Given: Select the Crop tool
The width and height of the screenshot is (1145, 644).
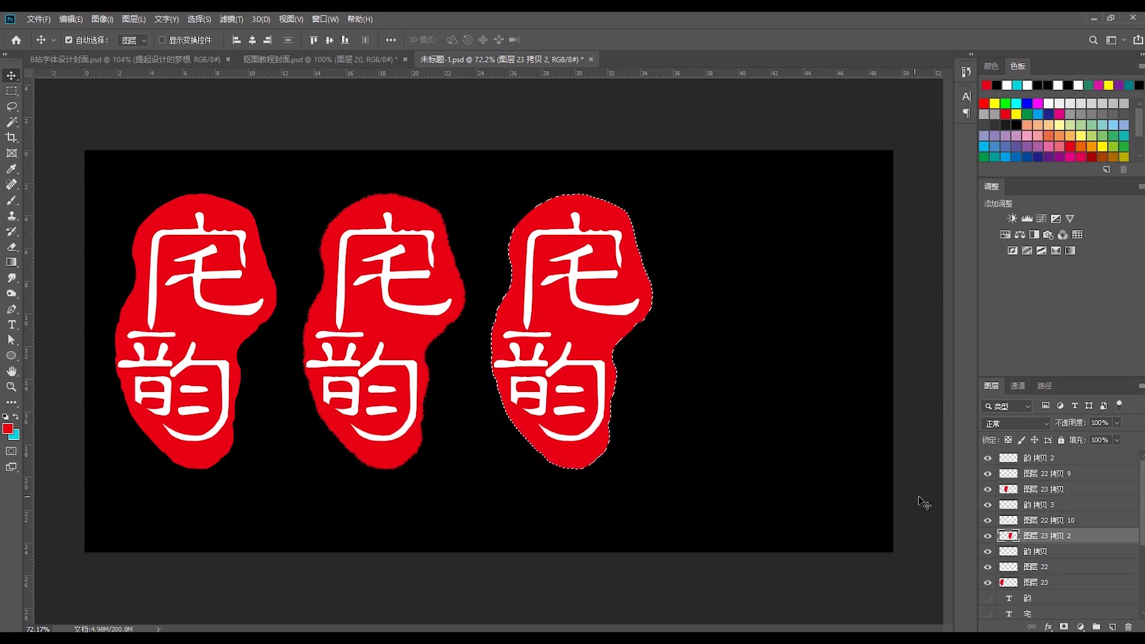Looking at the screenshot, I should point(11,138).
